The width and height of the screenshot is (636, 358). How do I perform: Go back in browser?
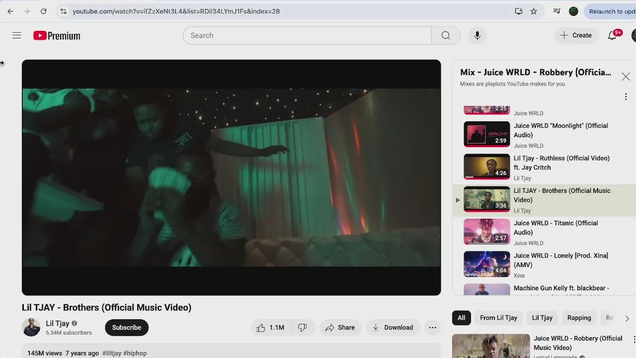(x=10, y=11)
